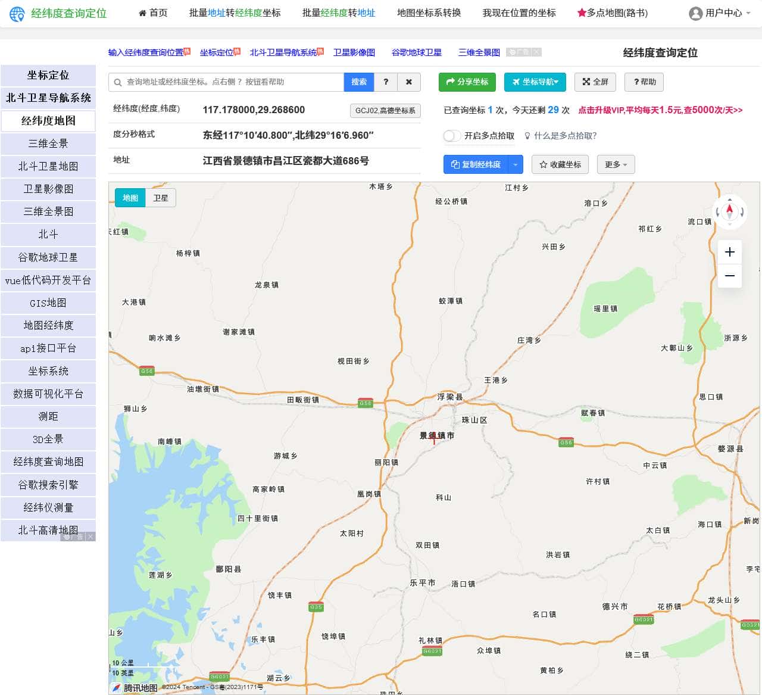Click 收藏坐标 star favorite button
This screenshot has width=762, height=695.
(x=560, y=164)
